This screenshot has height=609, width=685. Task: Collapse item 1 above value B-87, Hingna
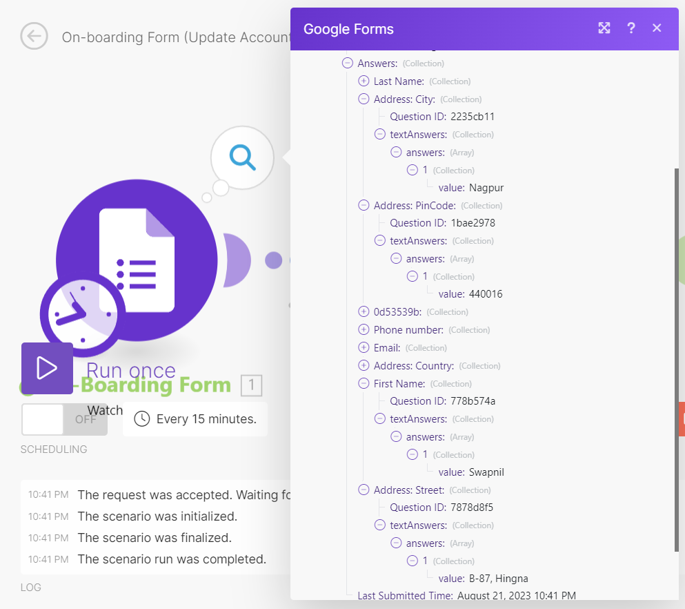(x=413, y=561)
